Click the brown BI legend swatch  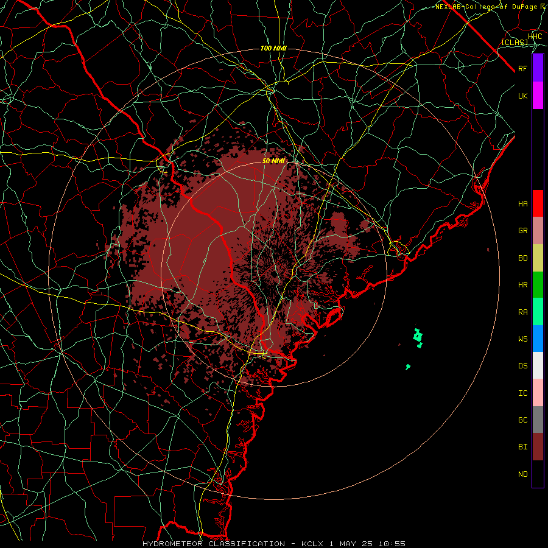[x=538, y=447]
